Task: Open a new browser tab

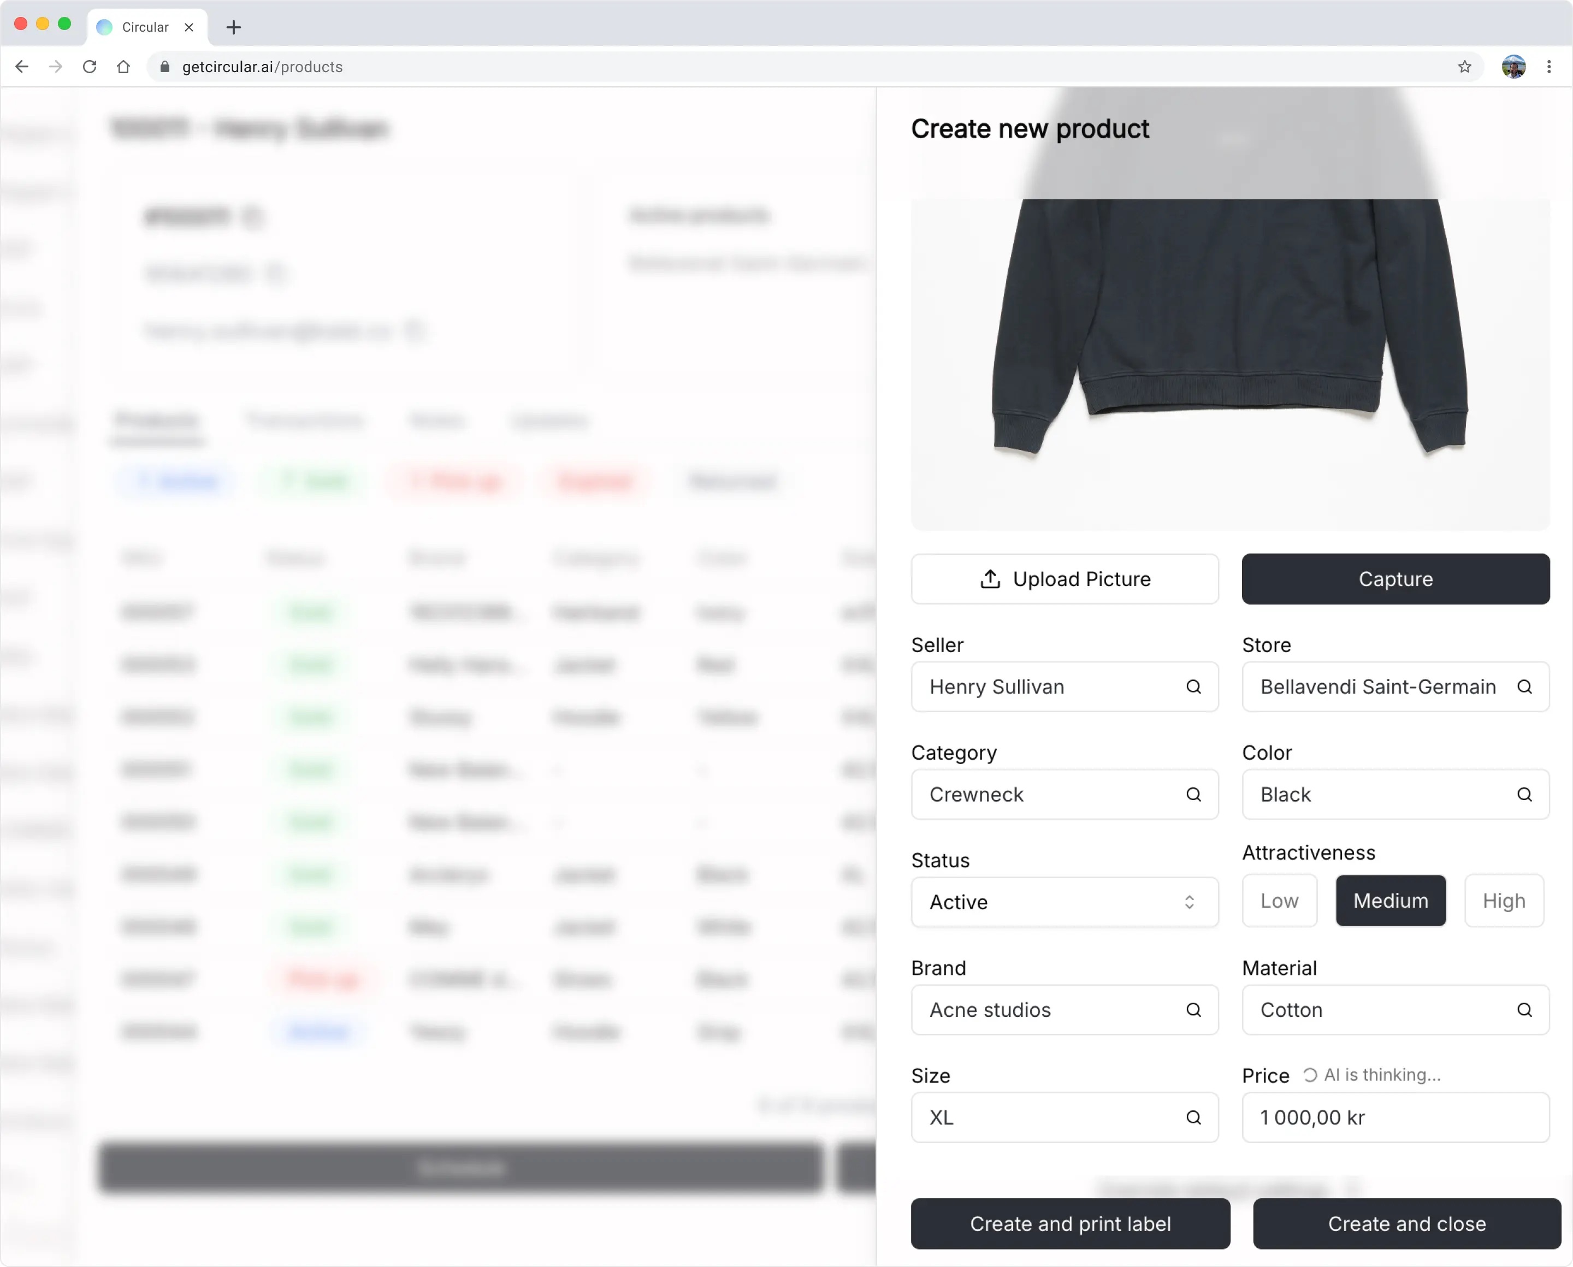Action: tap(234, 28)
